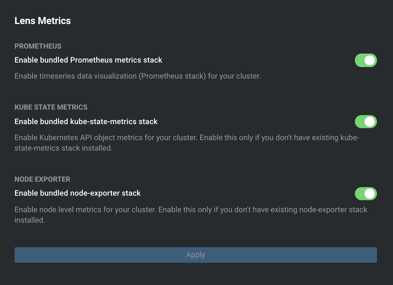393x285 pixels.
Task: Disable the bundled kube-state-metrics stack switch
Action: [x=366, y=122]
